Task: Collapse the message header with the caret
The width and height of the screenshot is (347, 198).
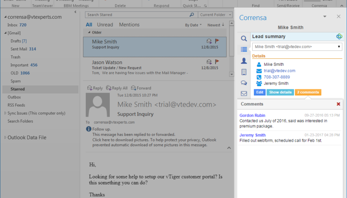Action: tap(229, 148)
